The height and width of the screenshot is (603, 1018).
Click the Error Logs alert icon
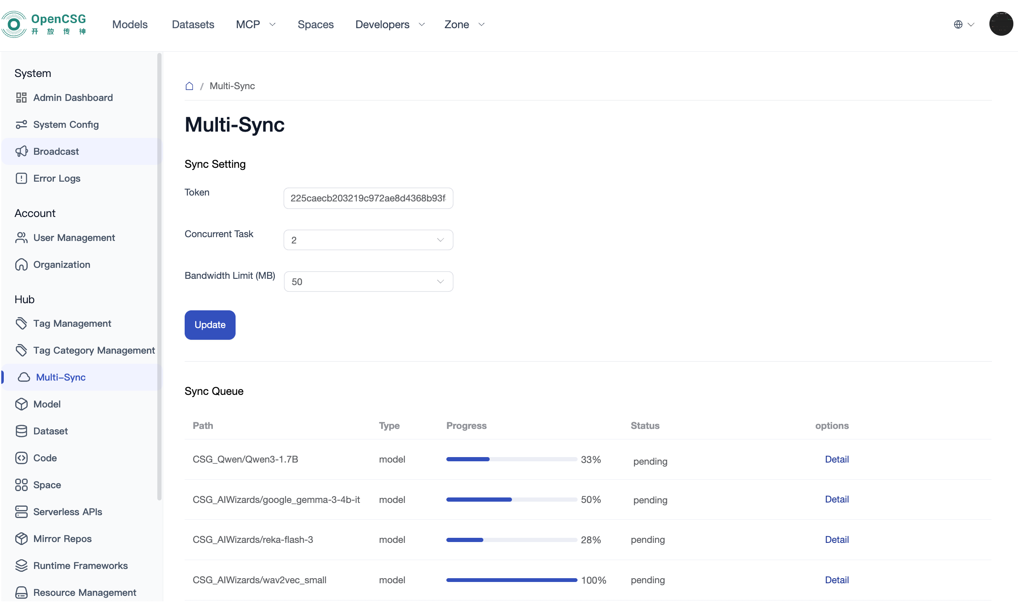click(x=21, y=178)
